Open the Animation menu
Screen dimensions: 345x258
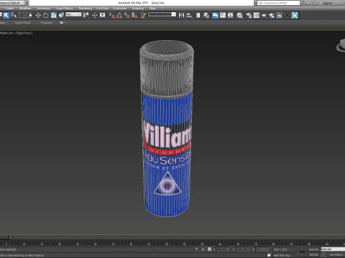(x=43, y=9)
